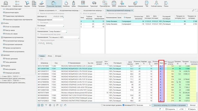
Task: Open the Производство section
Action: [x=105, y=4]
